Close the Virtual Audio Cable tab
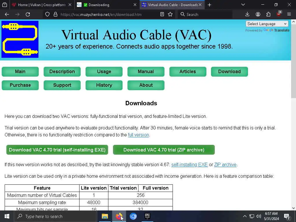The image size is (296, 222). (200, 5)
